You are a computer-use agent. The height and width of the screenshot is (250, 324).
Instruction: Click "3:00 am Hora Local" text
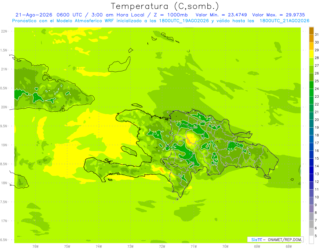tap(116, 15)
